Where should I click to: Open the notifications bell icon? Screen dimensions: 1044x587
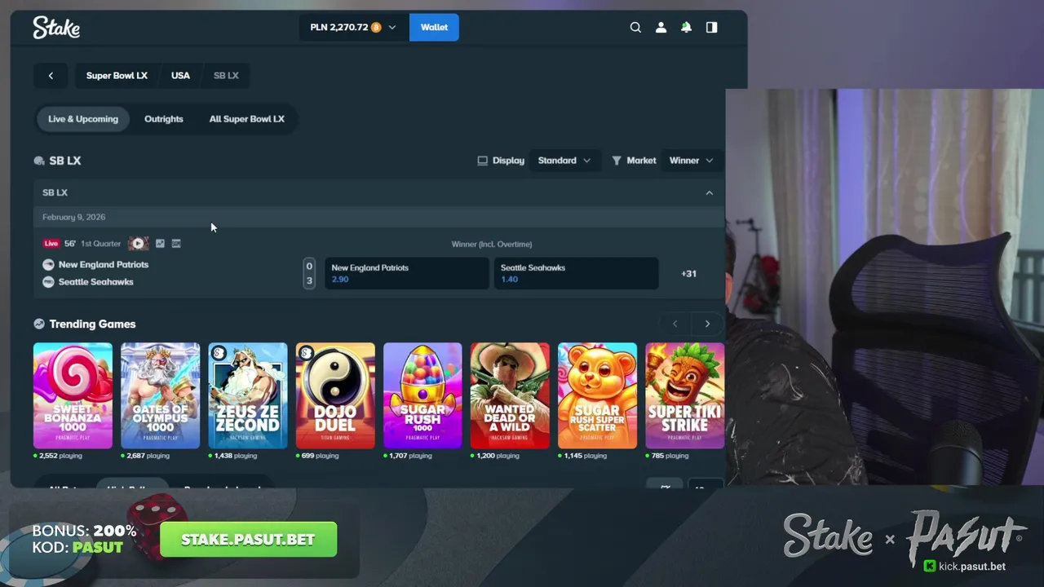[686, 27]
